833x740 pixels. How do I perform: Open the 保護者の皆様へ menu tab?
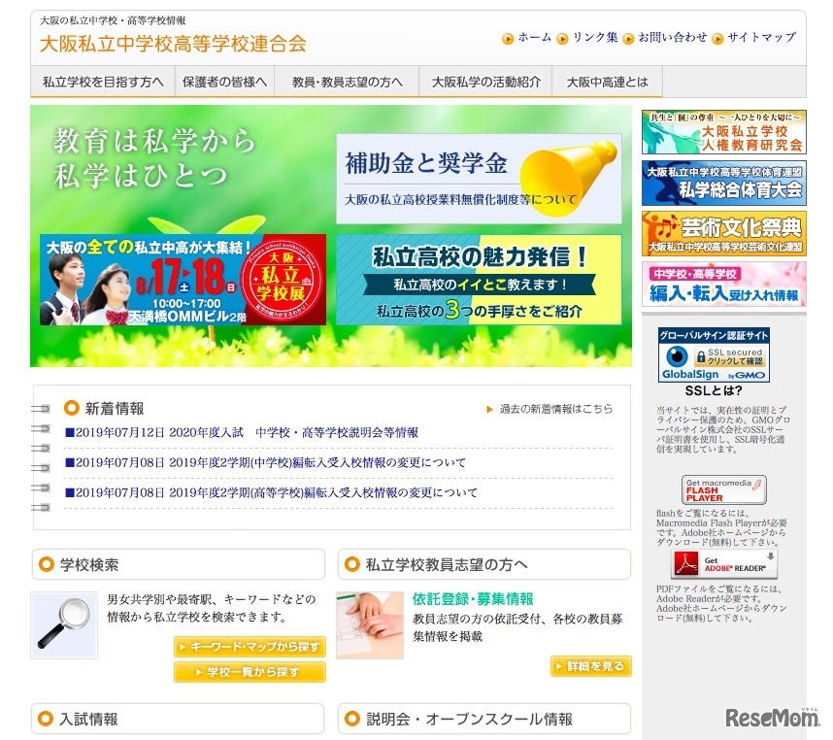tap(224, 82)
